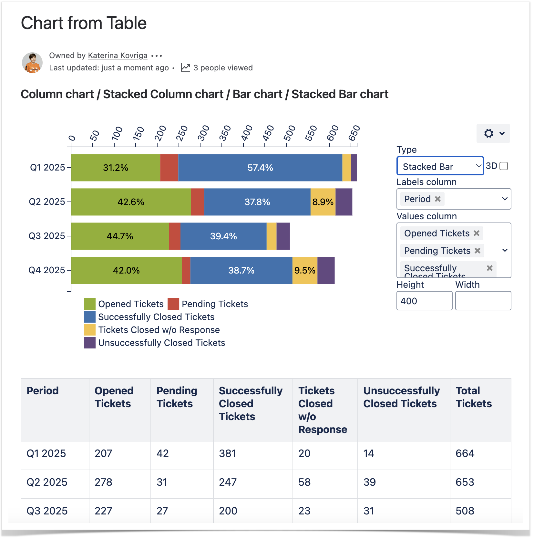The image size is (534, 539).
Task: Click Katerina Kovriga's profile avatar
Action: tap(32, 63)
